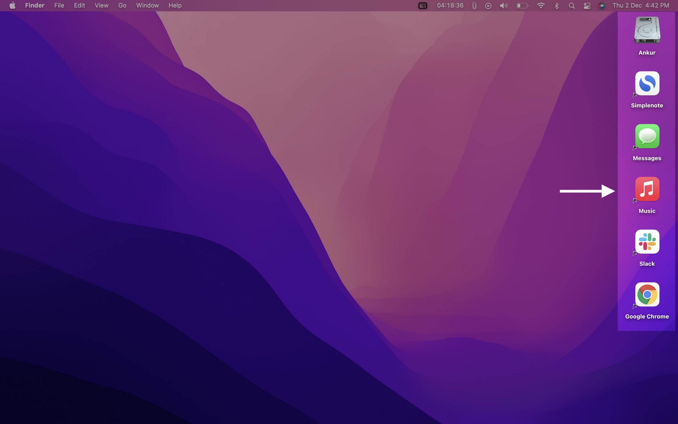Open Ankur disk utility app
The width and height of the screenshot is (678, 424).
647,30
